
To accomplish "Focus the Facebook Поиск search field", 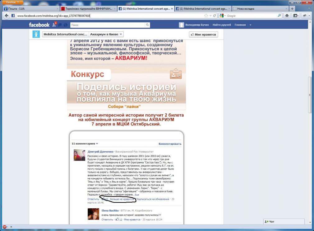I will click(x=108, y=25).
